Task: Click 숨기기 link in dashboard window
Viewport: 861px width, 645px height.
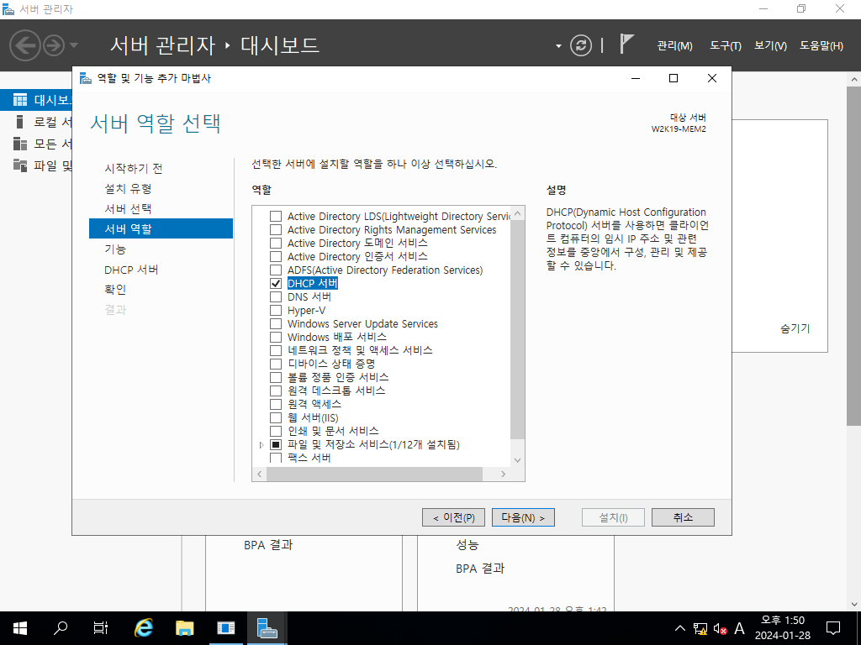Action: click(795, 328)
